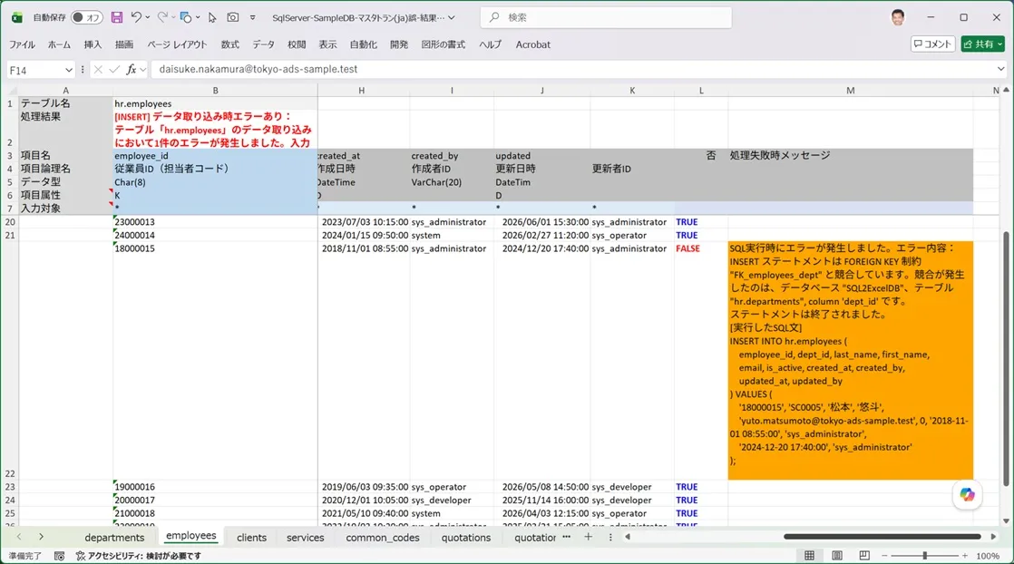
Task: Open the user account profile picture
Action: click(898, 17)
